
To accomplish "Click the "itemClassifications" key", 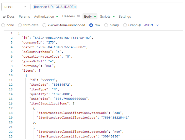I will point(49,103).
